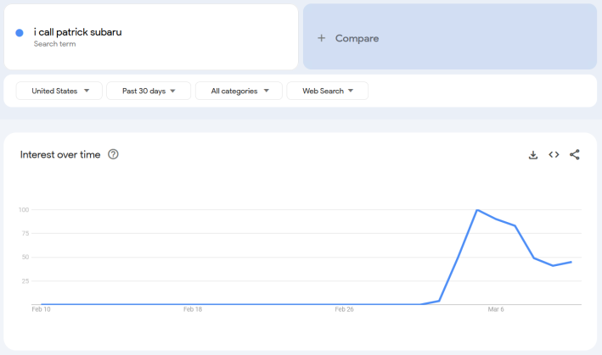The width and height of the screenshot is (602, 355).
Task: Click the 'Mar 6' axis label
Action: (496, 309)
